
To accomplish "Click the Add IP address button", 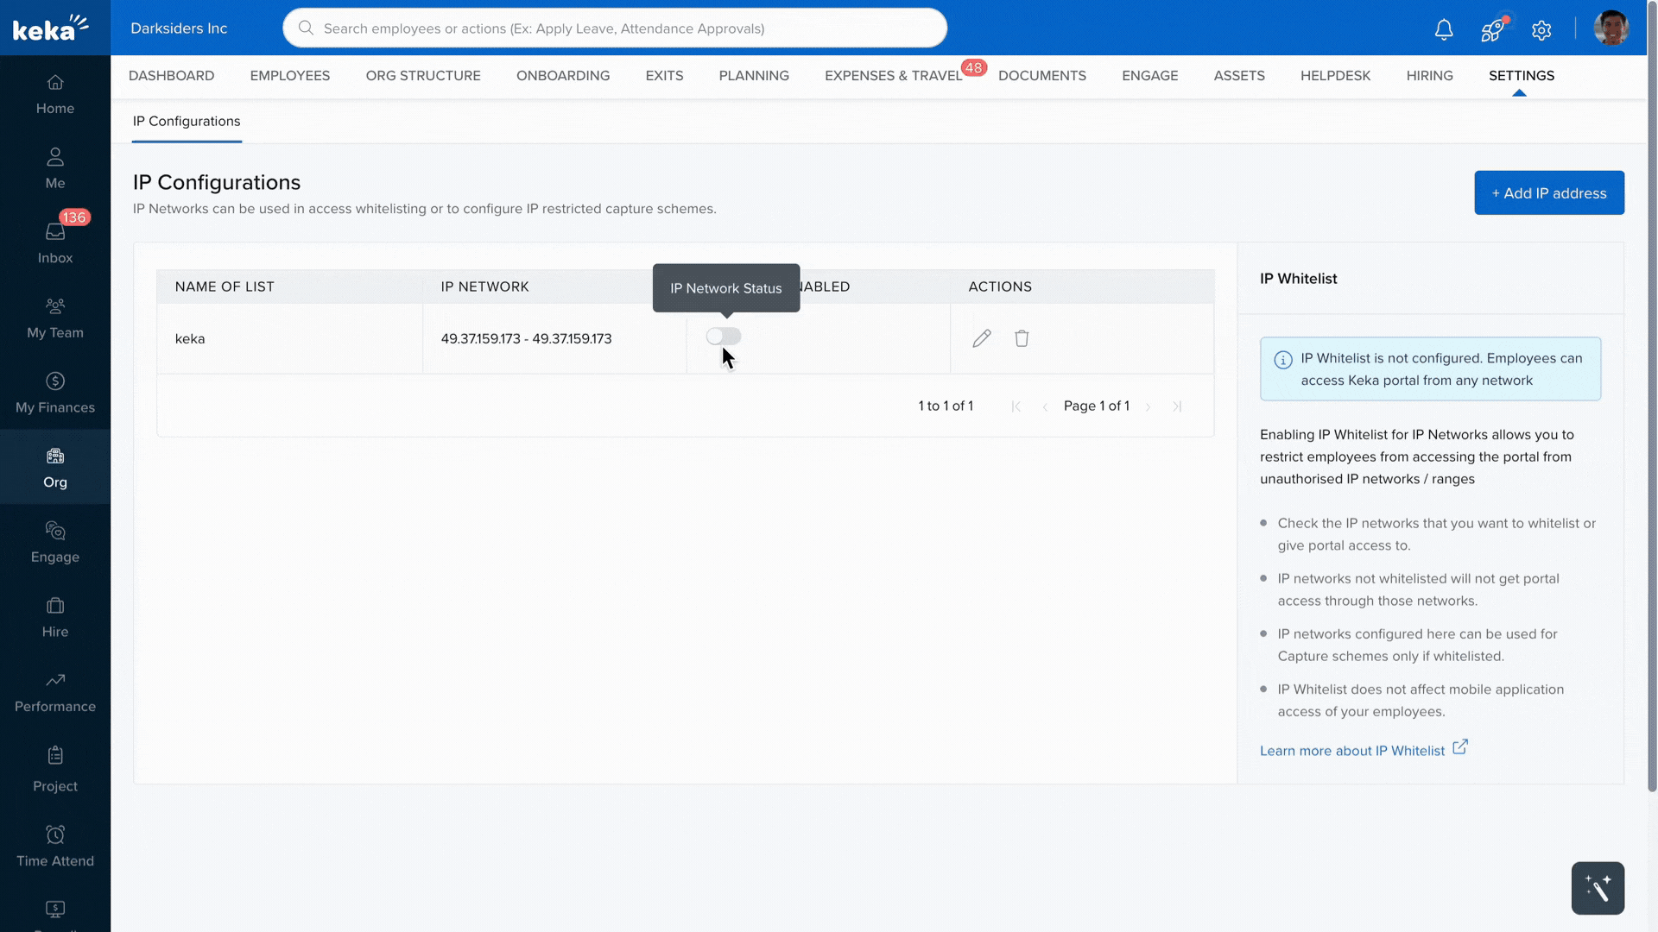I will pos(1549,192).
